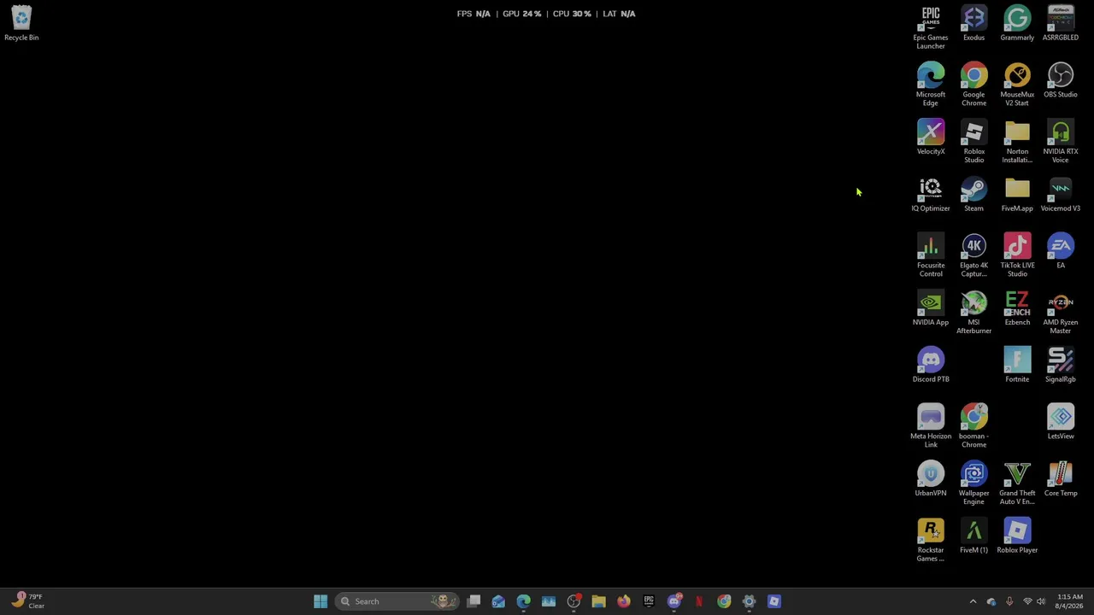Viewport: 1094px width, 615px height.
Task: Click the CPU 30 % overlay readout
Action: click(x=572, y=14)
